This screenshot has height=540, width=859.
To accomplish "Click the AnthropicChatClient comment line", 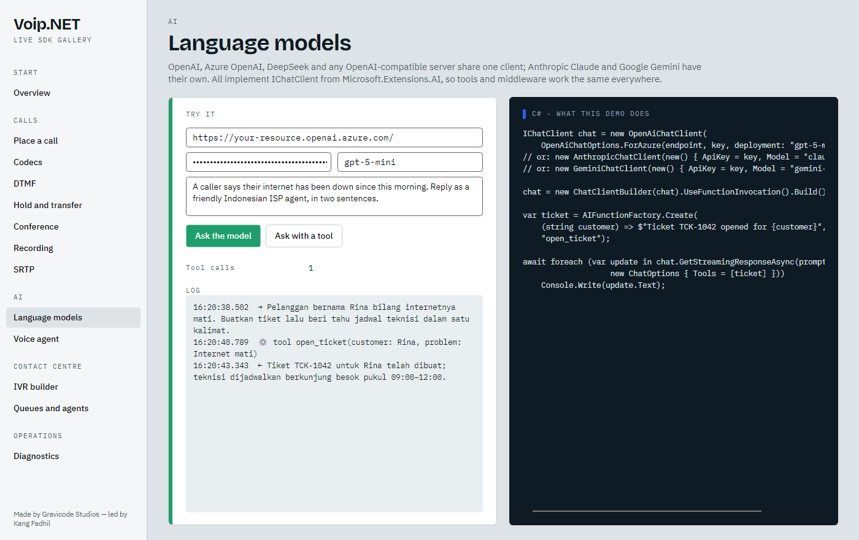I will 674,157.
